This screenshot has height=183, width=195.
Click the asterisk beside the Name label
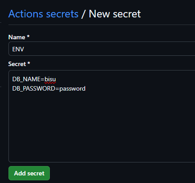click(28, 37)
